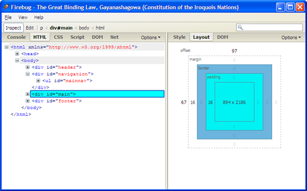Maximize the Firebug window

point(290,7)
